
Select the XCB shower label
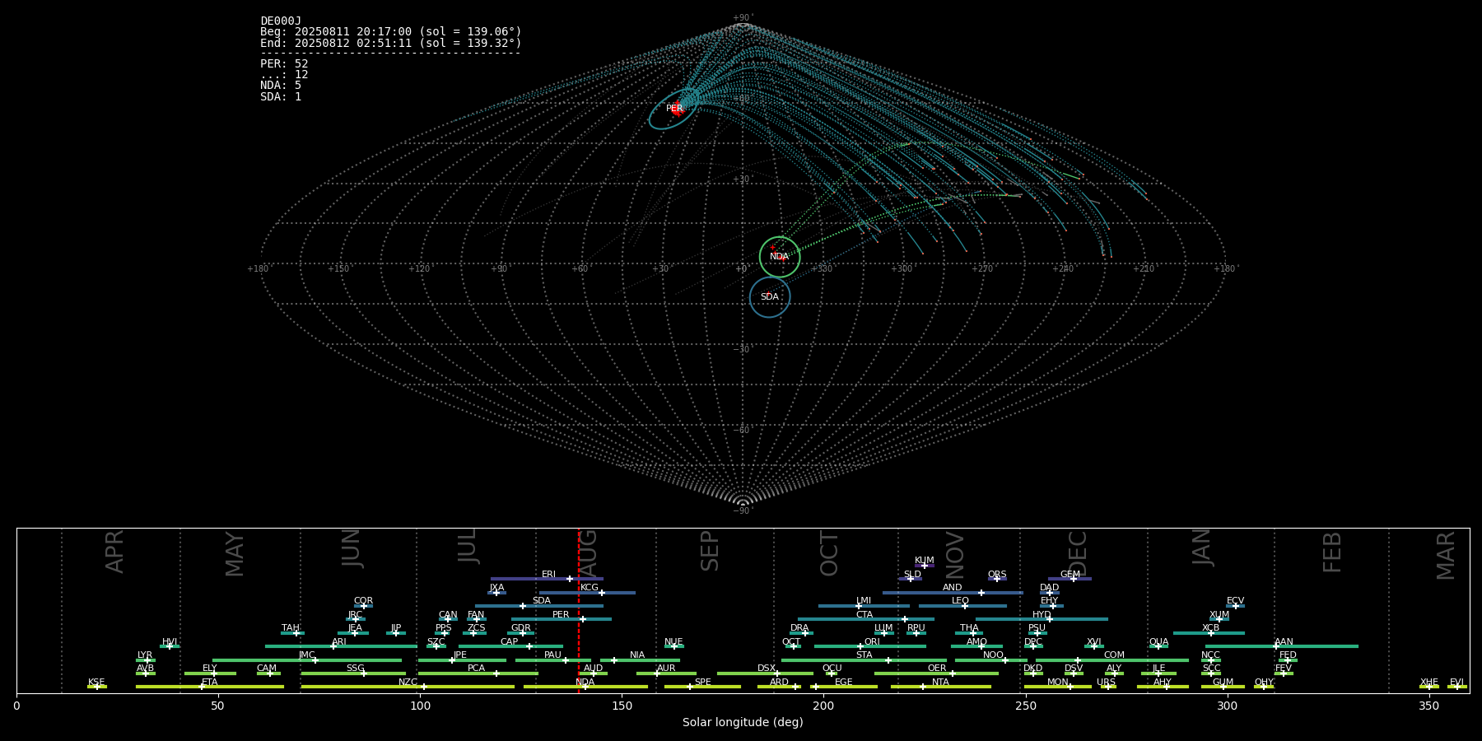1210,627
